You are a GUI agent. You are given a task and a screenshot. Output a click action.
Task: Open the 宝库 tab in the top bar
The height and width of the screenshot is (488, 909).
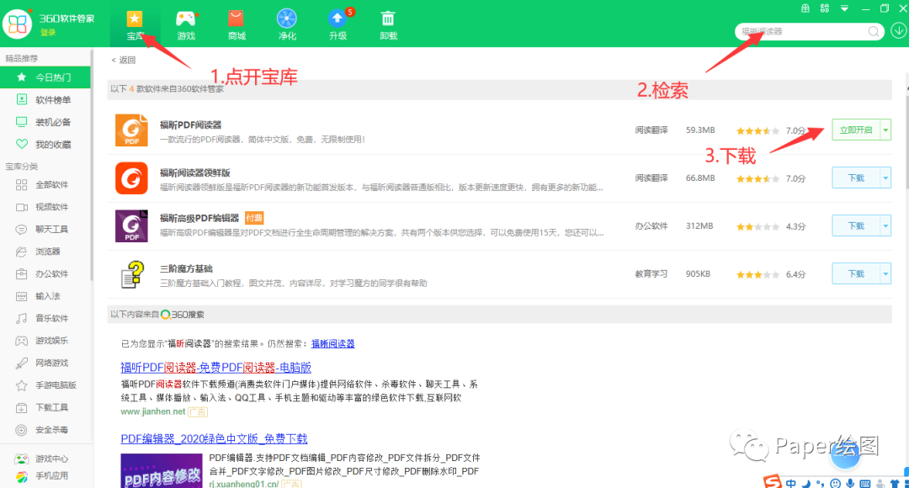point(135,25)
